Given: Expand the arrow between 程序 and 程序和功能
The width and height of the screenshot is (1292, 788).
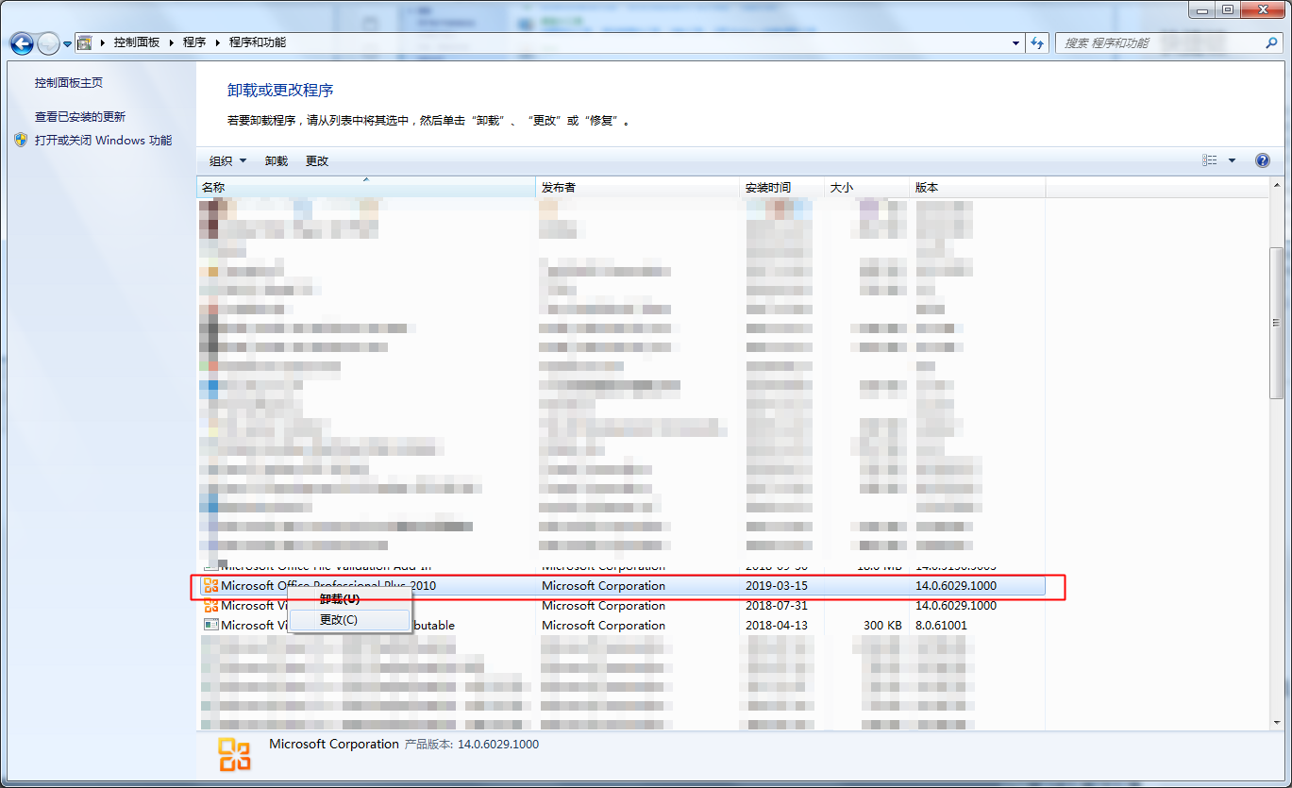Looking at the screenshot, I should [218, 42].
